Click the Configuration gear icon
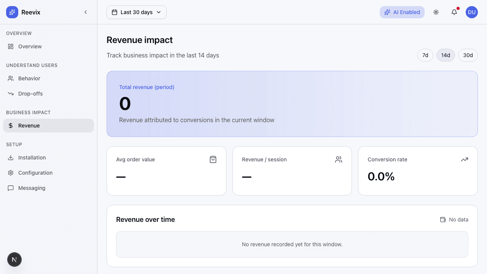The height and width of the screenshot is (274, 487). click(11, 172)
